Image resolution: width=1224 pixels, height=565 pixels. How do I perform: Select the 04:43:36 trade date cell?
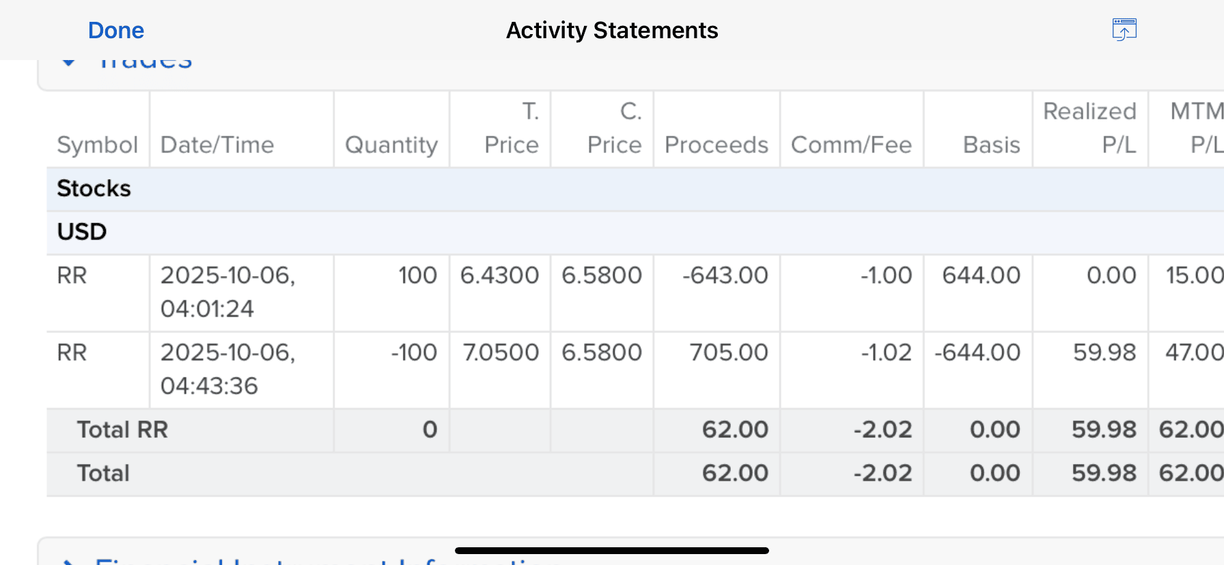tap(228, 369)
